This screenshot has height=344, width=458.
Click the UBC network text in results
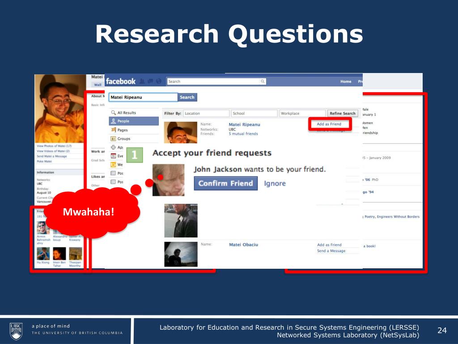(x=232, y=129)
